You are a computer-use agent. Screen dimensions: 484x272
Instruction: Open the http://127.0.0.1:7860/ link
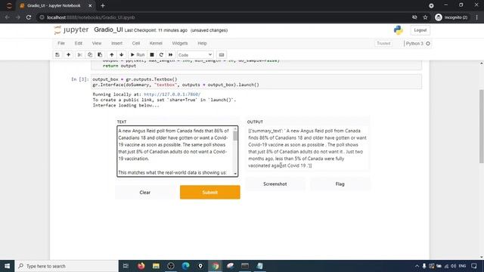tap(172, 94)
